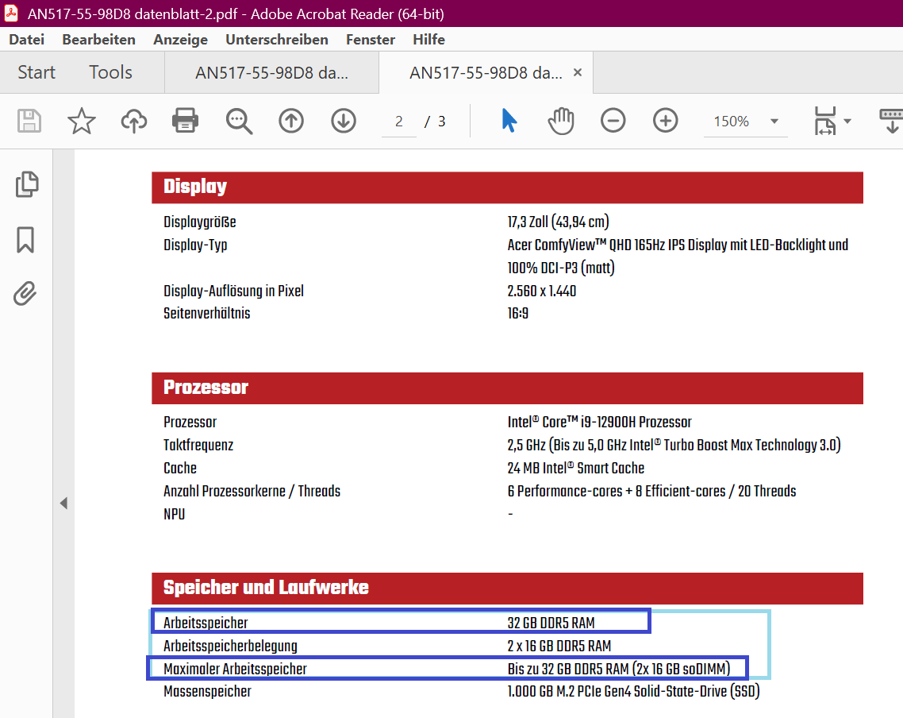903x718 pixels.
Task: Open the Find text search icon
Action: pyautogui.click(x=238, y=121)
